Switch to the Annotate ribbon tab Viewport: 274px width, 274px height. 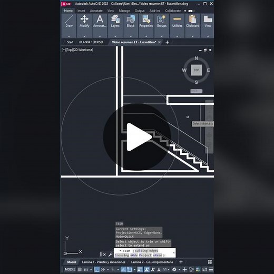coord(96,11)
